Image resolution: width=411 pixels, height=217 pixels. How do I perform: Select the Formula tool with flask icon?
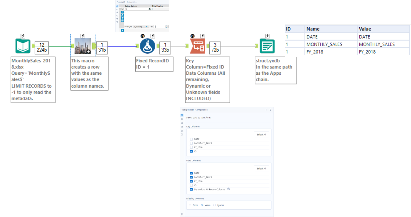click(x=148, y=45)
